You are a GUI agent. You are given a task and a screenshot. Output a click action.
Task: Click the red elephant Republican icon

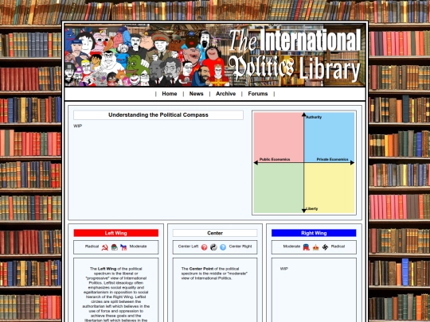point(307,247)
